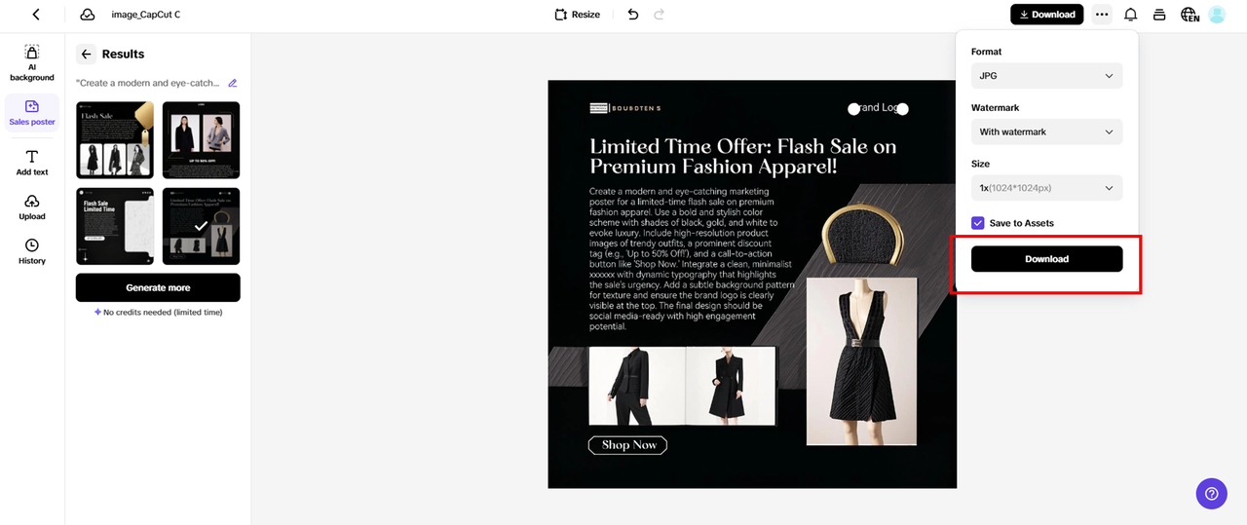Click the project name image_CapCut C
Image resolution: width=1247 pixels, height=525 pixels.
[145, 15]
